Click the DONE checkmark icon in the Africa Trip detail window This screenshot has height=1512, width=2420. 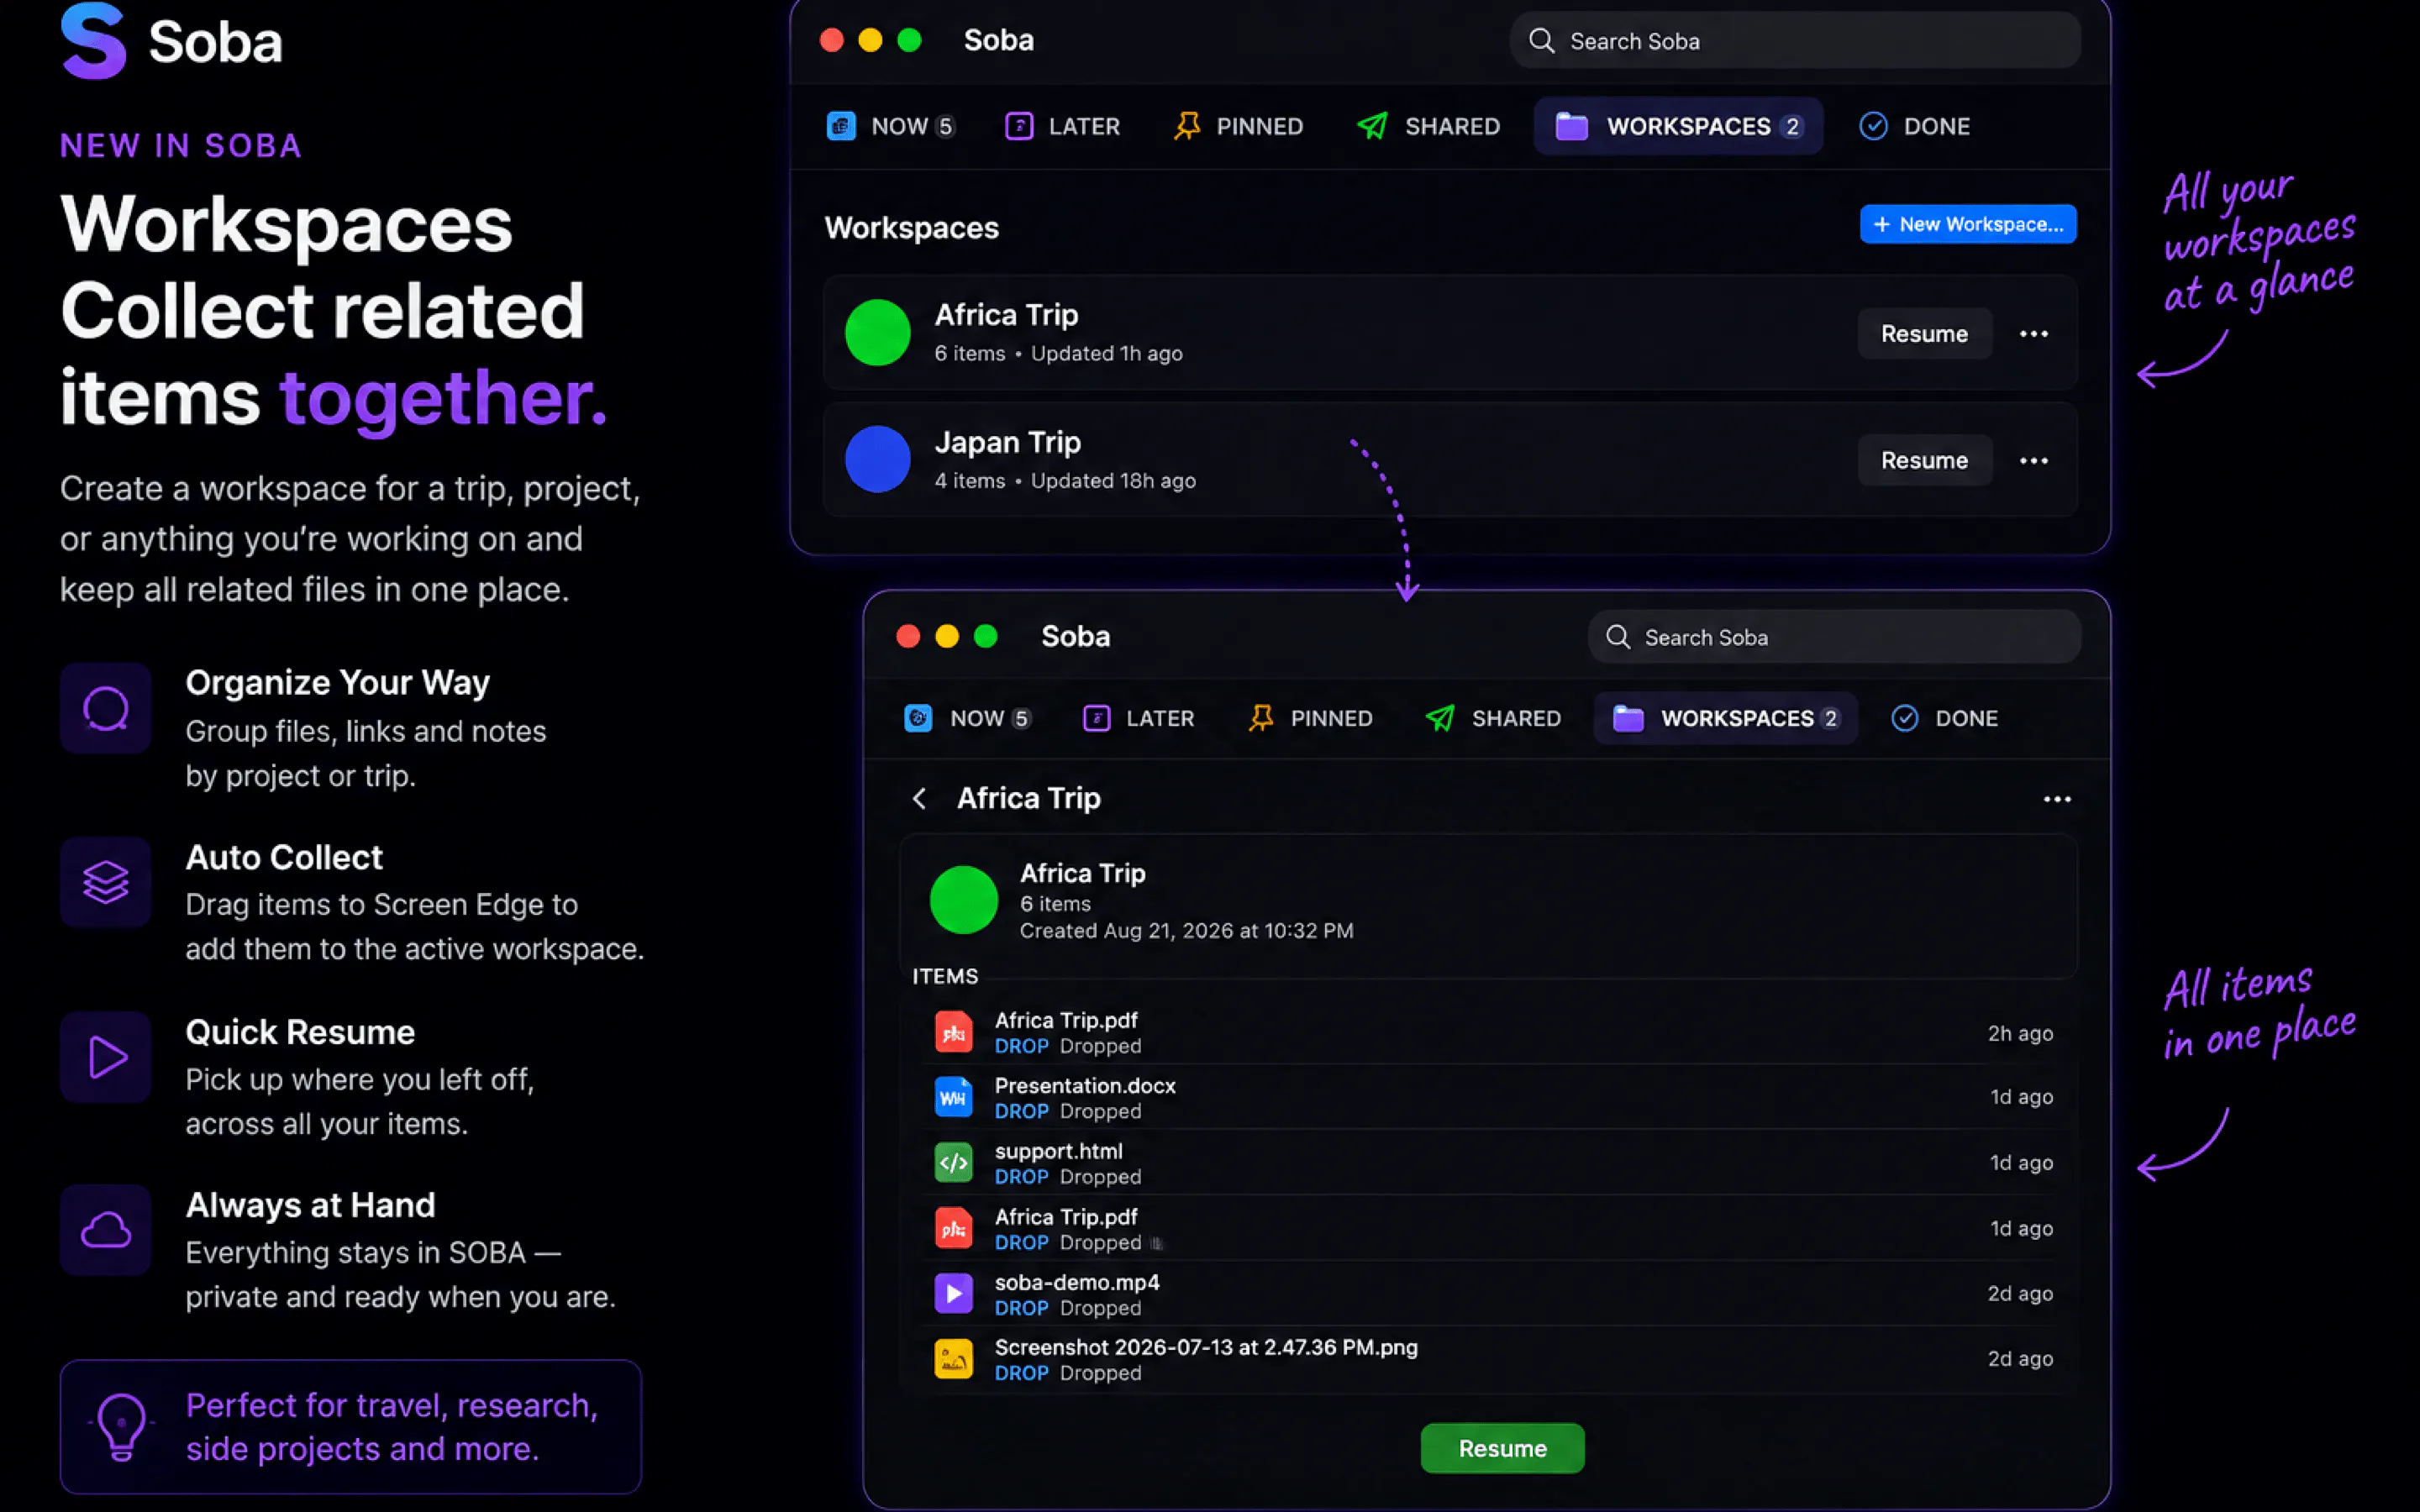coord(1905,718)
